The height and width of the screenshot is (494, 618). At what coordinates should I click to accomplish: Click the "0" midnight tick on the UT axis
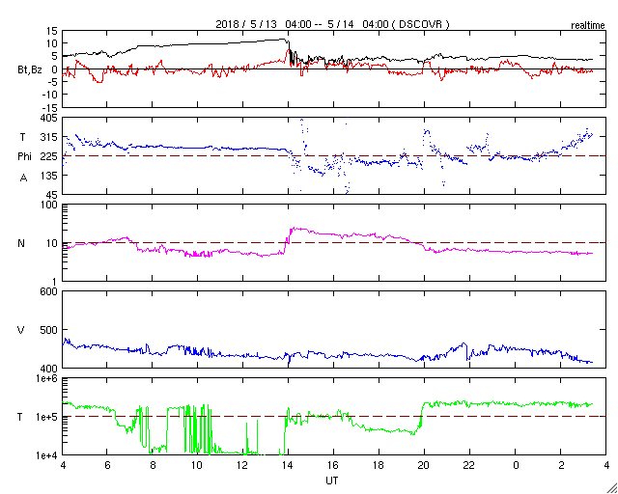coord(515,465)
